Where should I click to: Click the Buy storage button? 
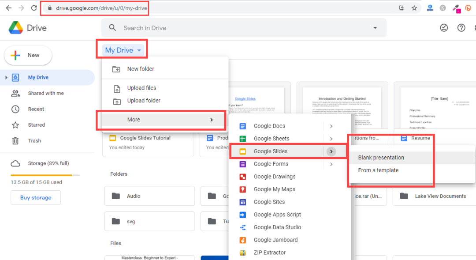point(35,197)
